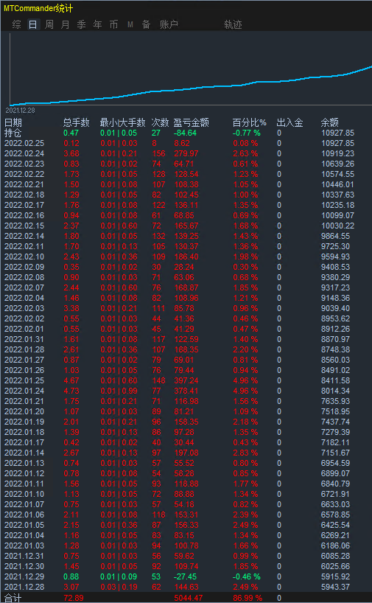This screenshot has width=372, height=603.
Task: Select the 2022.02.22 date row
Action: 24,174
